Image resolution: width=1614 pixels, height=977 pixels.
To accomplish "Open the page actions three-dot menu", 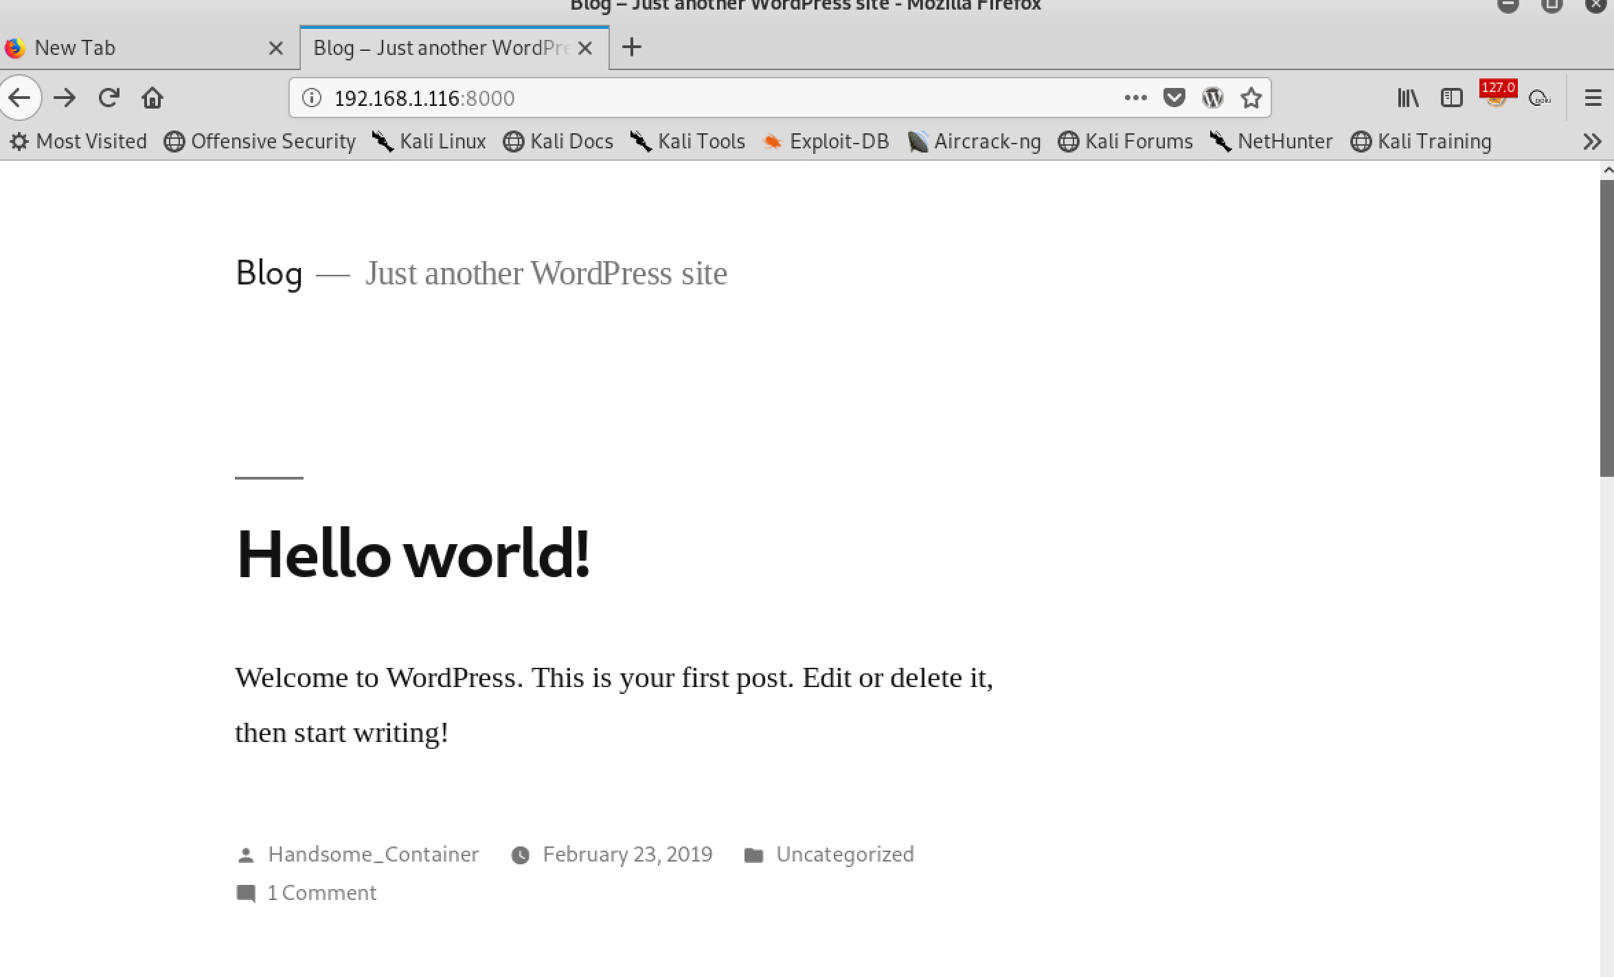I will pos(1135,98).
